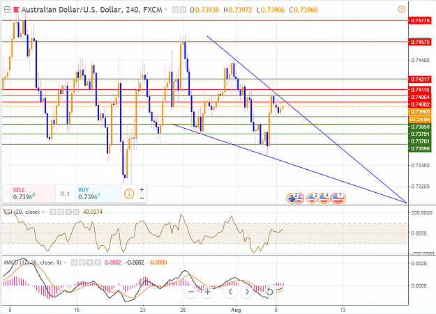This screenshot has width=436, height=314.
Task: Click the orange alert icon at top right
Action: (x=402, y=9)
